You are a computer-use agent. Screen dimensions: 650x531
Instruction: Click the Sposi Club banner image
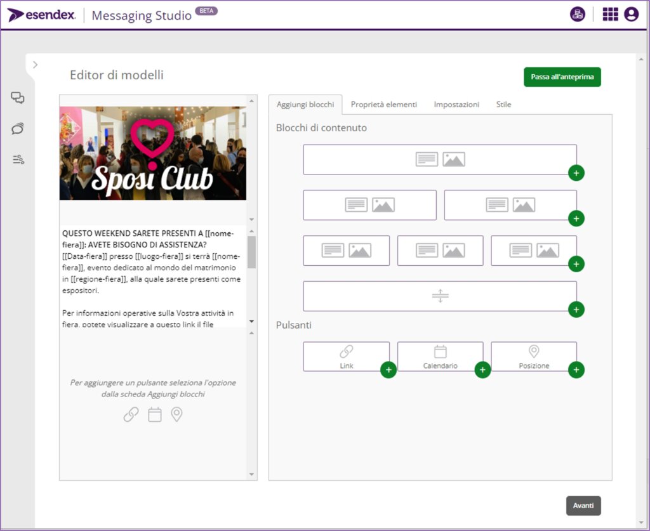[x=152, y=153]
